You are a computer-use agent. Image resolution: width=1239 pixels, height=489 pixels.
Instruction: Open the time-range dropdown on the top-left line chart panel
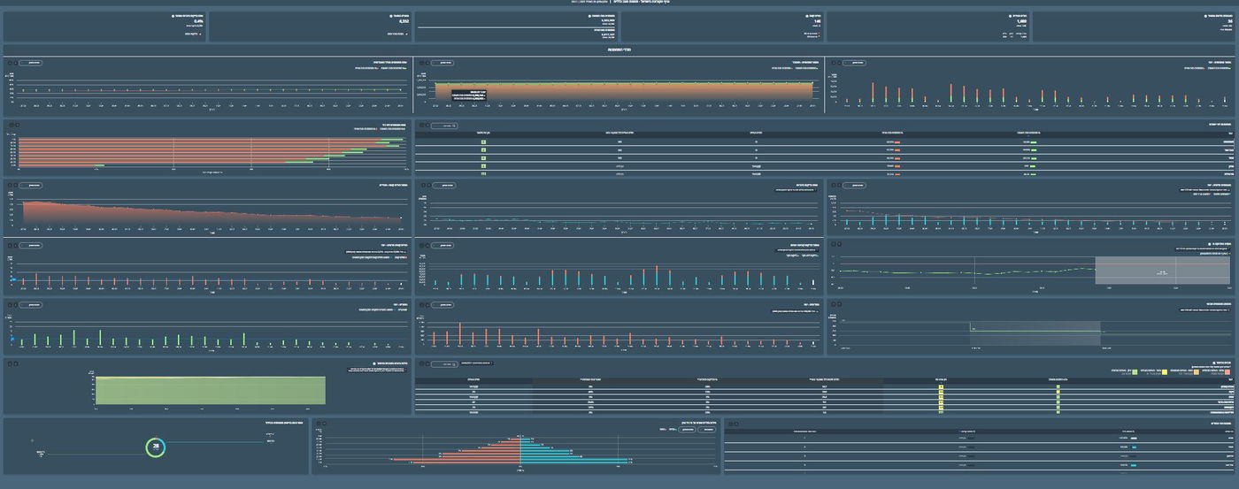pos(30,63)
